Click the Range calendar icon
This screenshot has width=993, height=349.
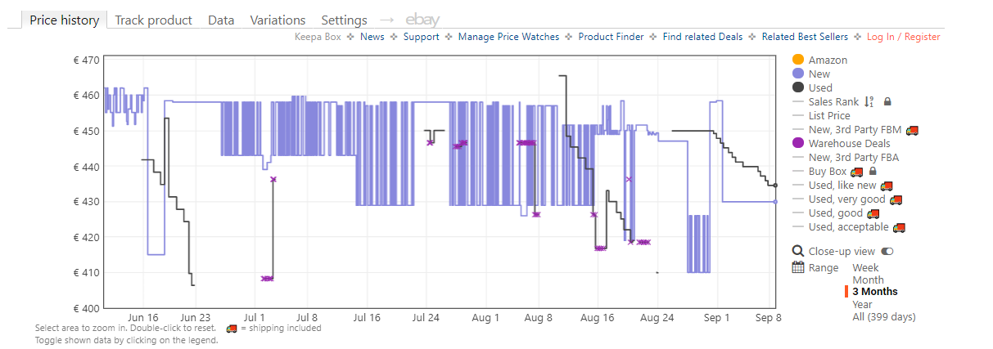coord(798,267)
